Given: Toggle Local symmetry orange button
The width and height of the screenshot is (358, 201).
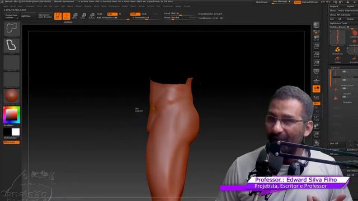Looking at the screenshot, I should [316, 89].
